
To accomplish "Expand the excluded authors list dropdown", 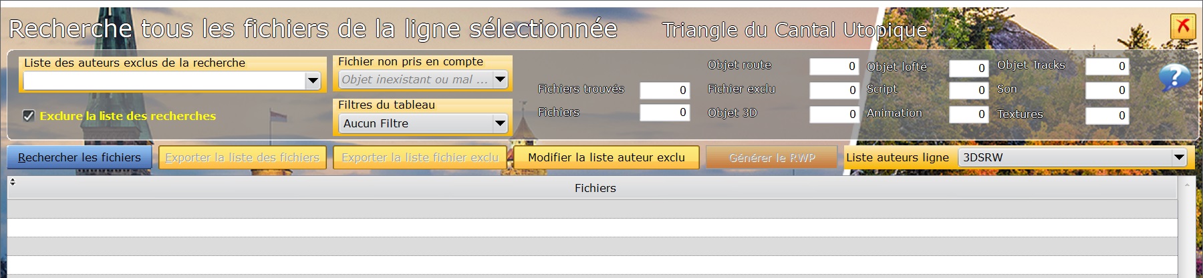I will click(x=313, y=81).
